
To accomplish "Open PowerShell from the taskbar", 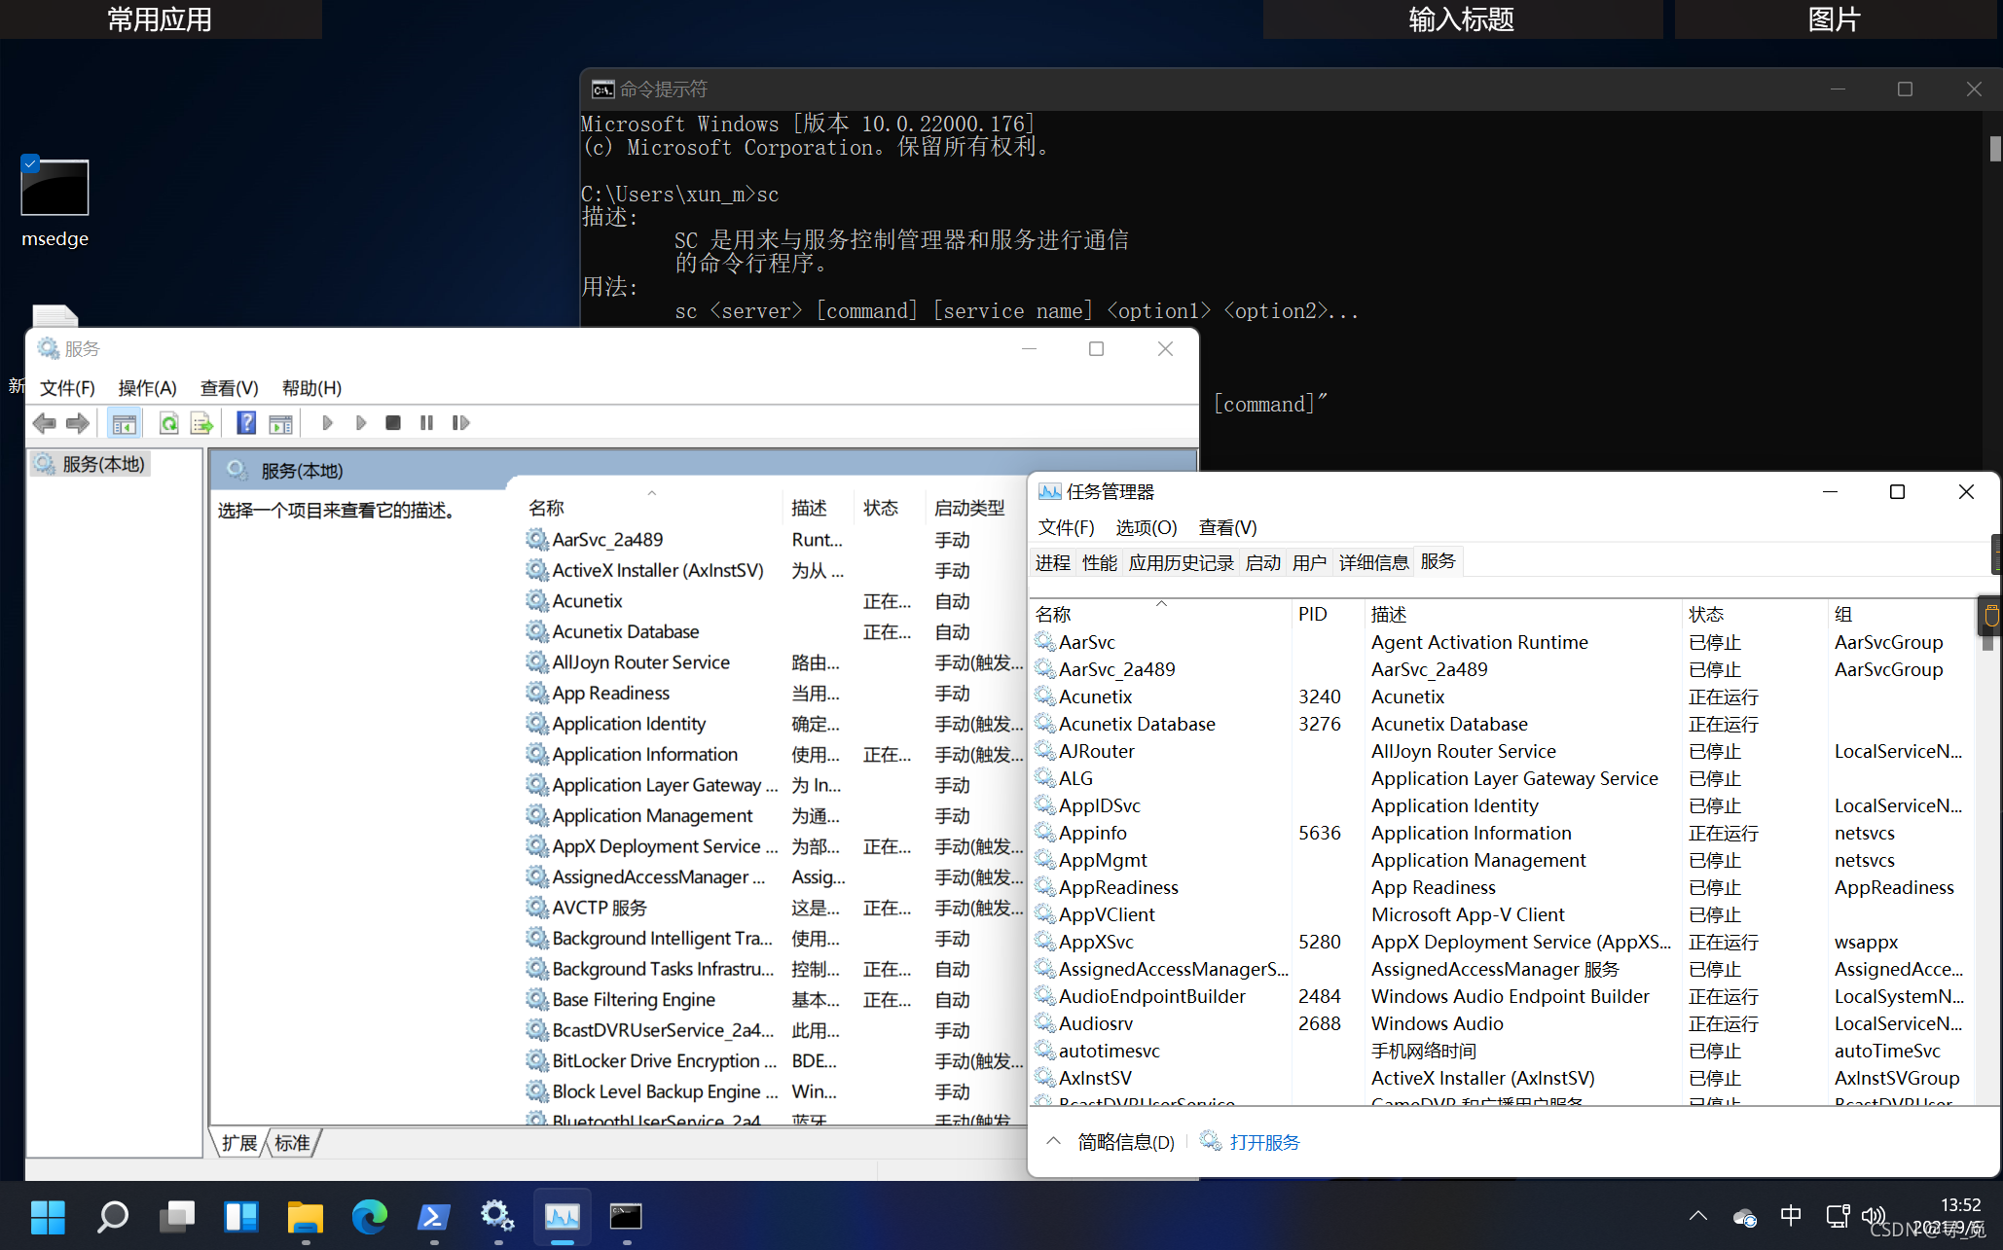I will pos(433,1216).
